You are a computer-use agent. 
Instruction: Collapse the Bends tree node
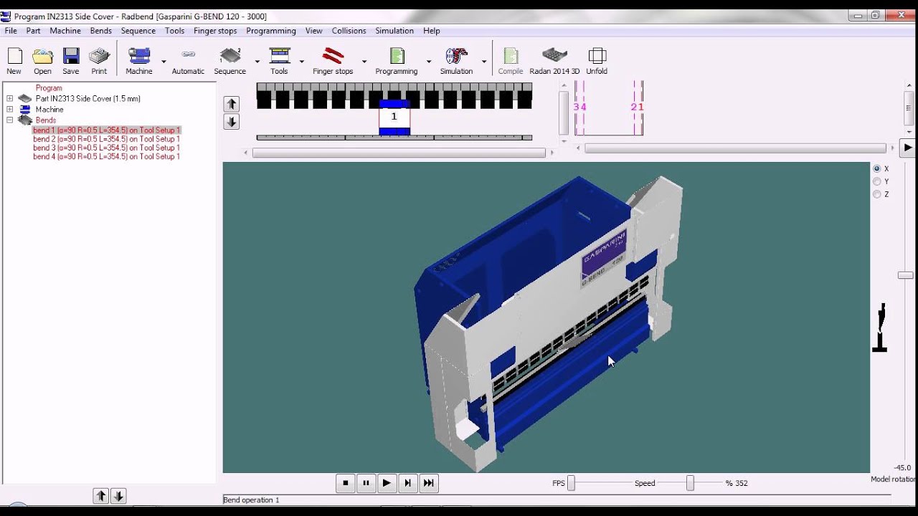tap(10, 120)
